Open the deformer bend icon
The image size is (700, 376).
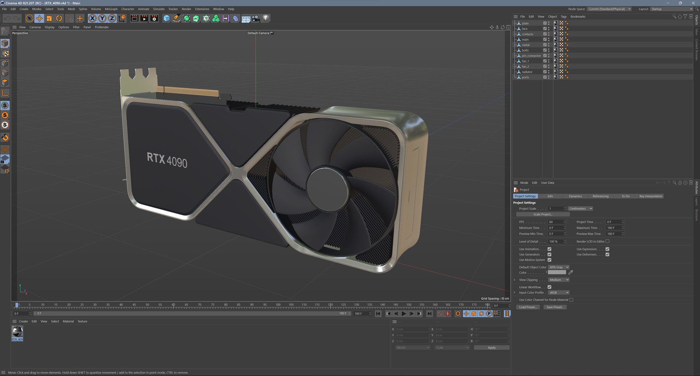tap(236, 18)
